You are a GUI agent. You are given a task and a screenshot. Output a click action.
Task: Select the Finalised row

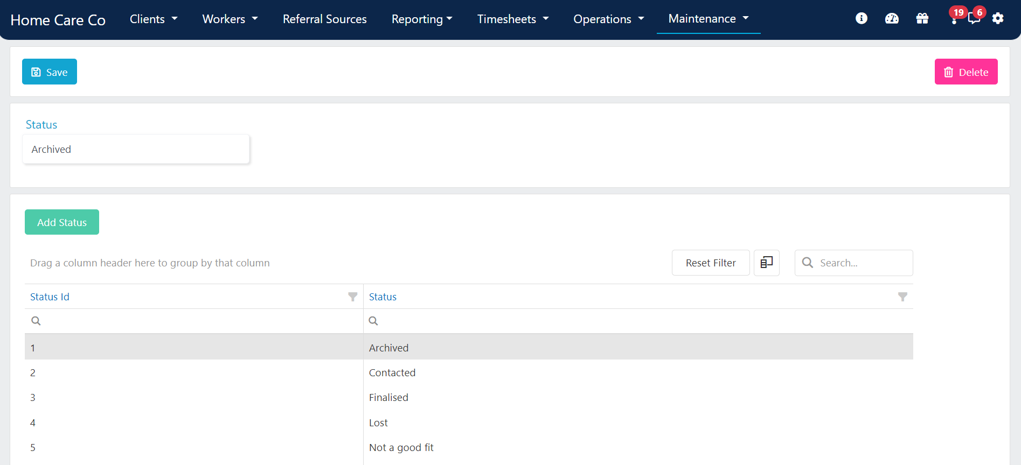(469, 397)
